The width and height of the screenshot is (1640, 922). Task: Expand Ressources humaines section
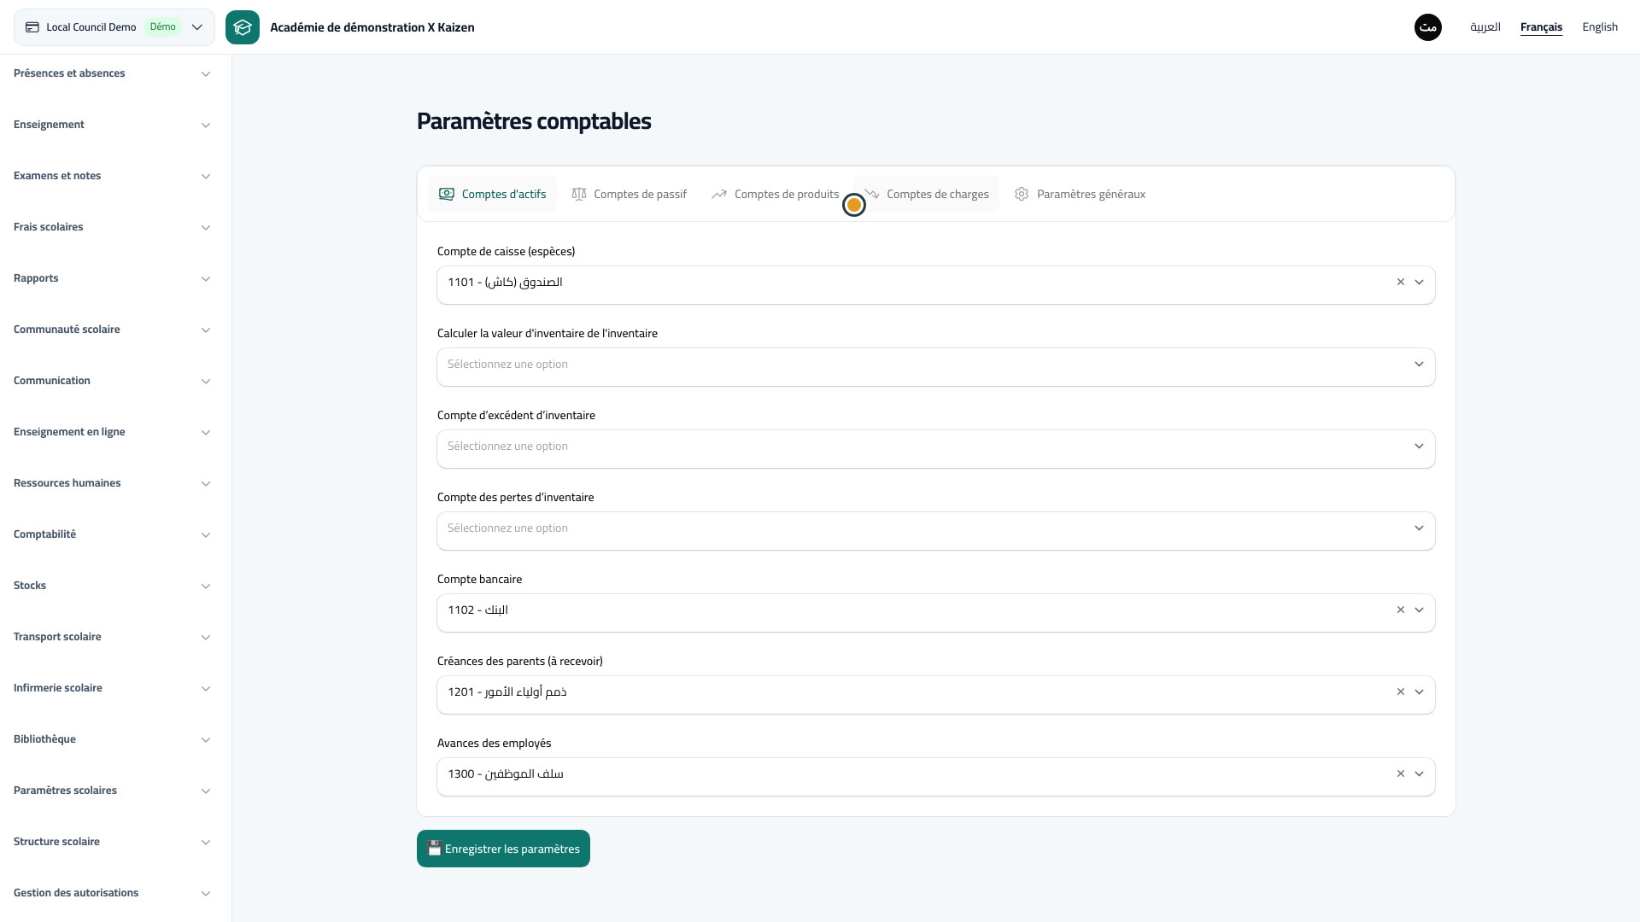[112, 483]
